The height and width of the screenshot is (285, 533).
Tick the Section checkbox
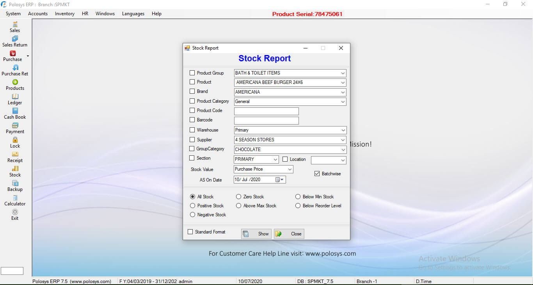tap(192, 158)
